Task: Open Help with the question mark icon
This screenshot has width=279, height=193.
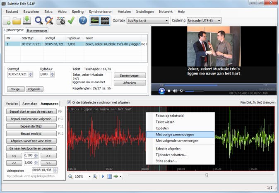Action: pos(83,20)
